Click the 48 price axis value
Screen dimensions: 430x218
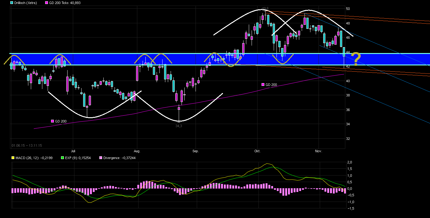(x=348, y=23)
